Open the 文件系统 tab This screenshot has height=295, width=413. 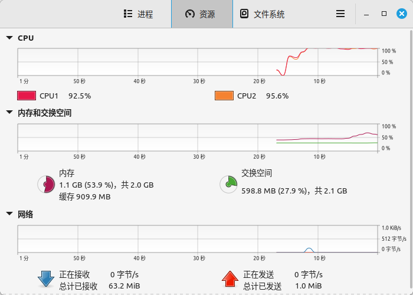[x=263, y=14]
